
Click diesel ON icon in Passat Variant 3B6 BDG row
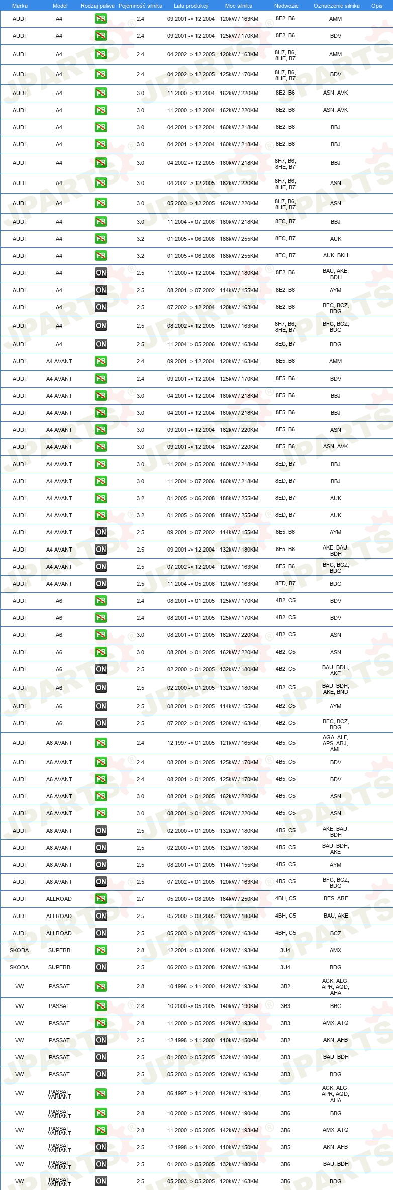[x=101, y=1181]
